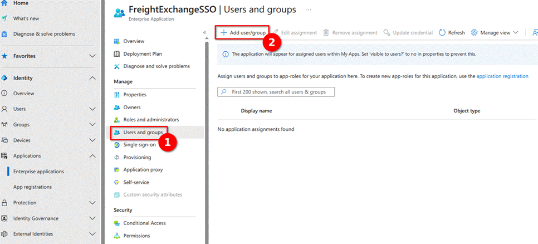The width and height of the screenshot is (538, 244).
Task: Click the Provisioning icon
Action: pyautogui.click(x=116, y=157)
